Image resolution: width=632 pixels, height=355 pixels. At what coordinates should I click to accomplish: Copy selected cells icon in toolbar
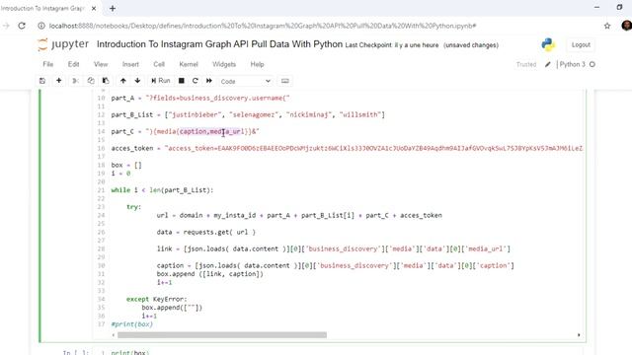91,81
